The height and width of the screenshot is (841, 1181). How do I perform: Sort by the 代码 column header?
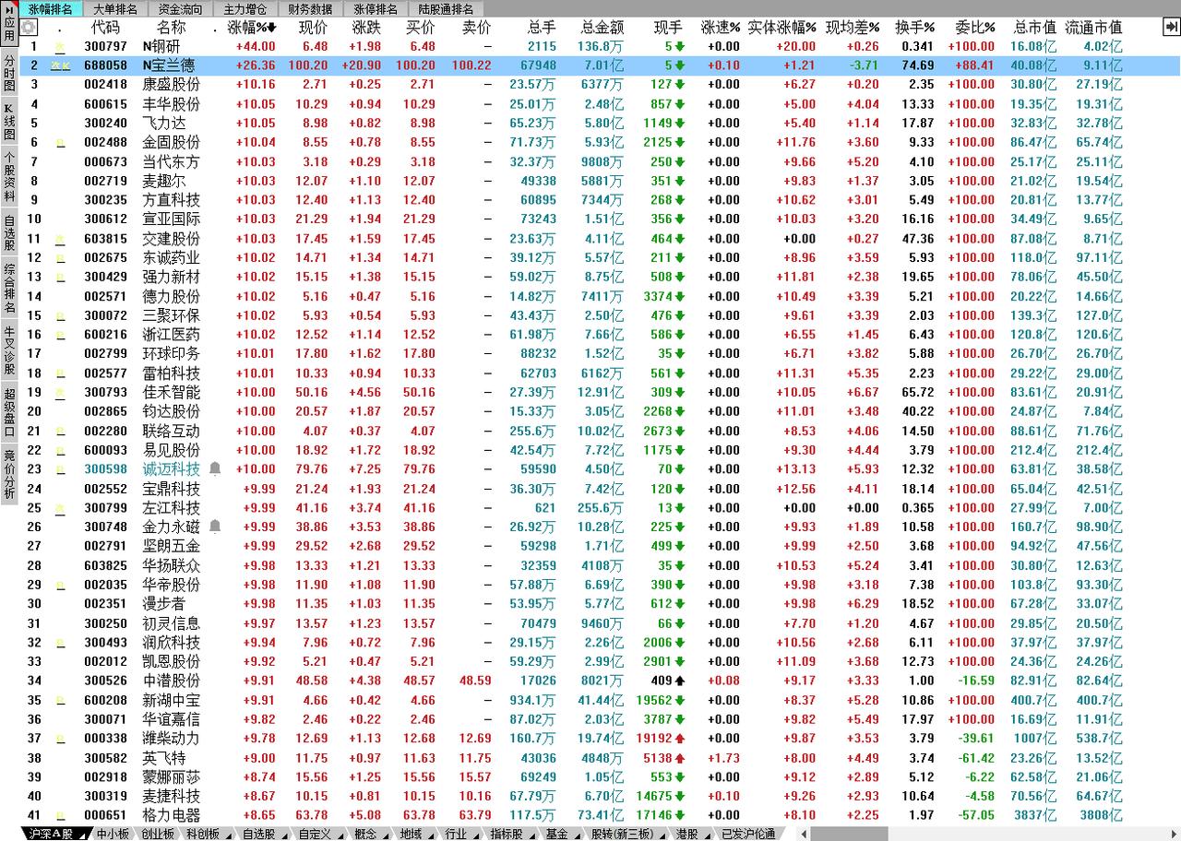105,28
